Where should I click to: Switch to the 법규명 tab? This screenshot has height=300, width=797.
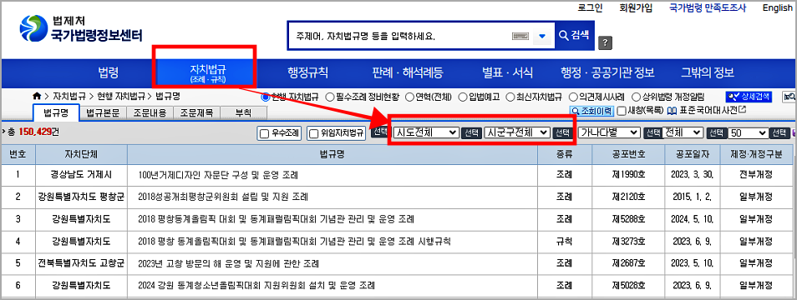56,112
